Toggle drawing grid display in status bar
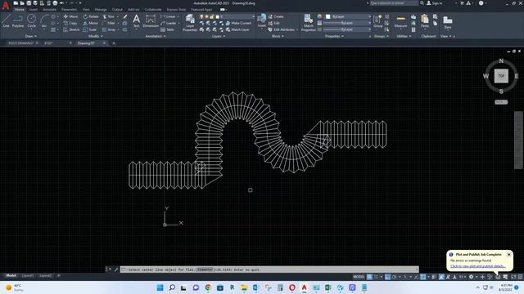Image resolution: width=524 pixels, height=294 pixels. (x=369, y=277)
